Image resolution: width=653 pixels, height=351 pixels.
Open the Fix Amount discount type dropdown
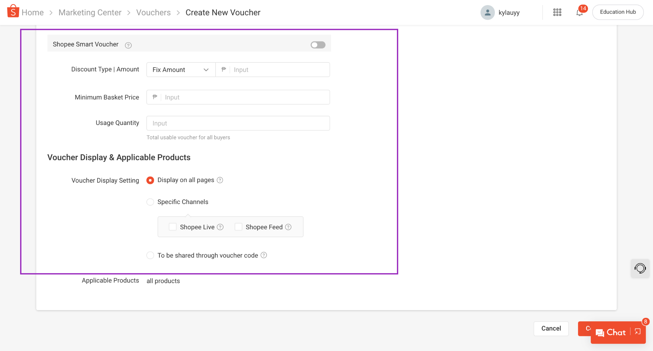181,69
